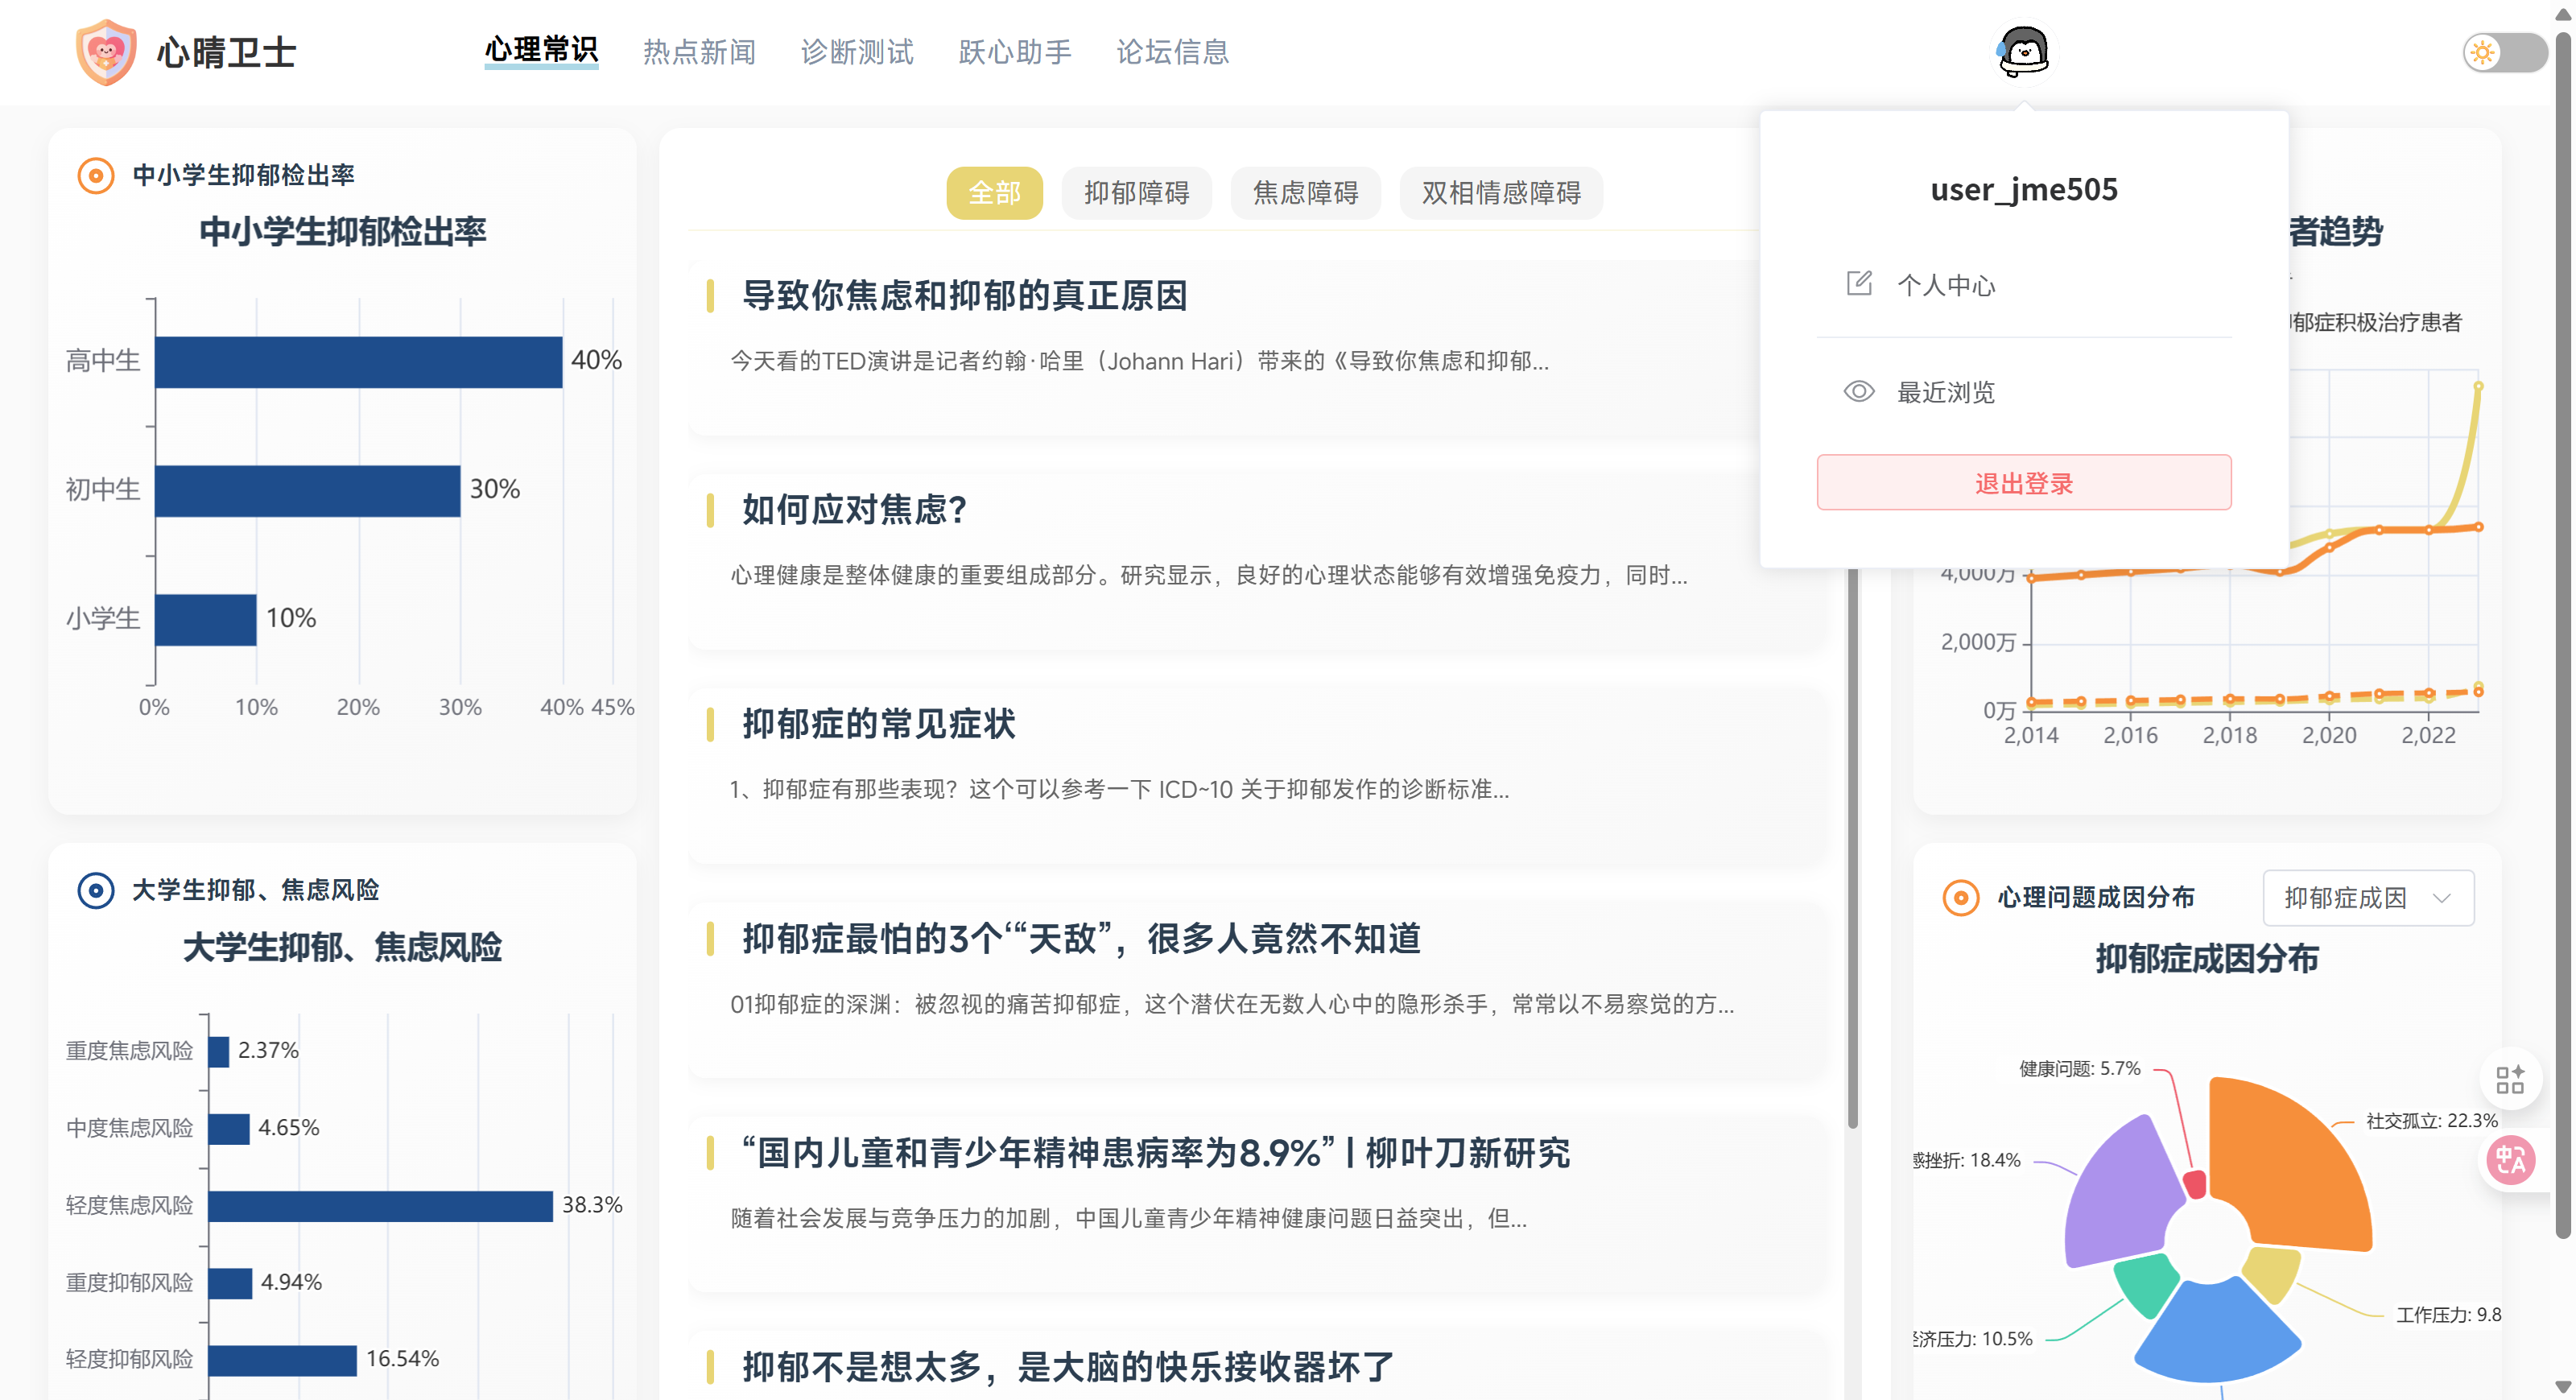Click the chevron arrow in 抑郁症成因 selector

click(x=2442, y=897)
